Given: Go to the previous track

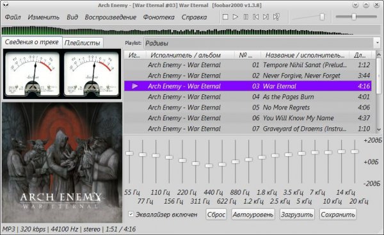Looking at the screenshot, I should point(256,17).
